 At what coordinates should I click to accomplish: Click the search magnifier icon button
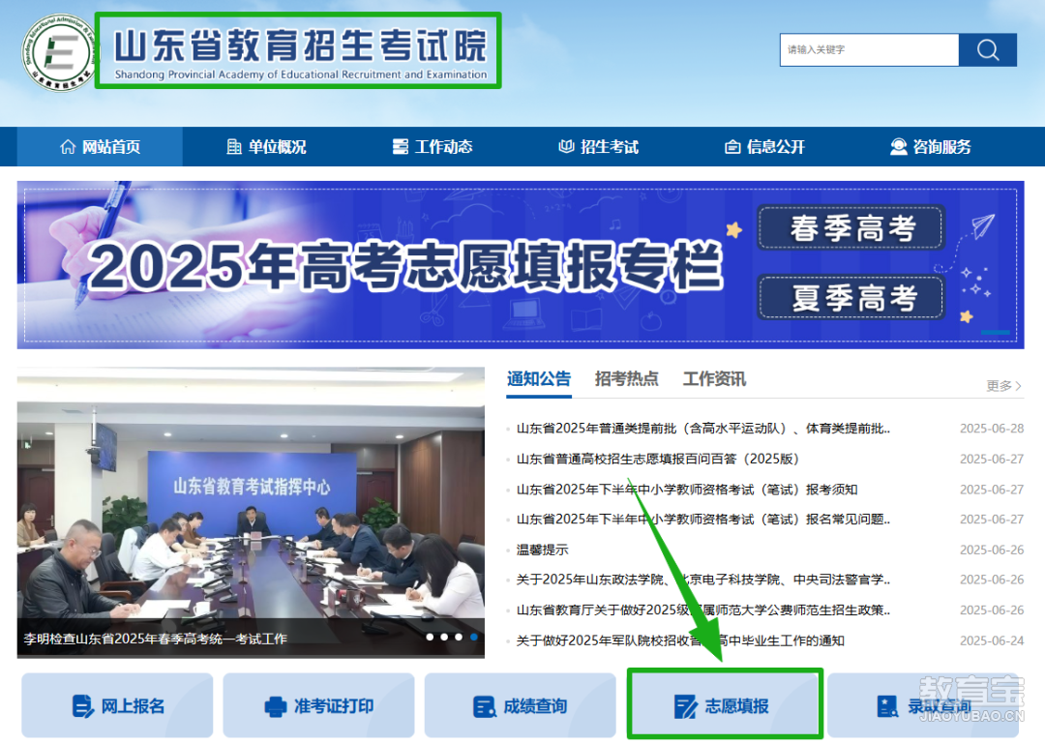coord(988,50)
